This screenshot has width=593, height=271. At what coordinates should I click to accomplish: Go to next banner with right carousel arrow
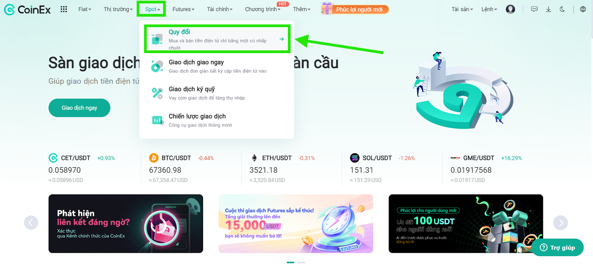560,223
